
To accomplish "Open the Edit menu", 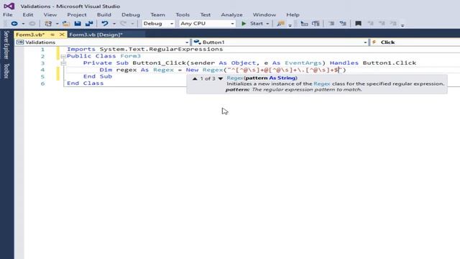I will coord(28,14).
